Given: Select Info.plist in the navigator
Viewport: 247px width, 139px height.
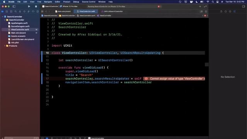Looking at the screenshot, I should pos(15,42).
